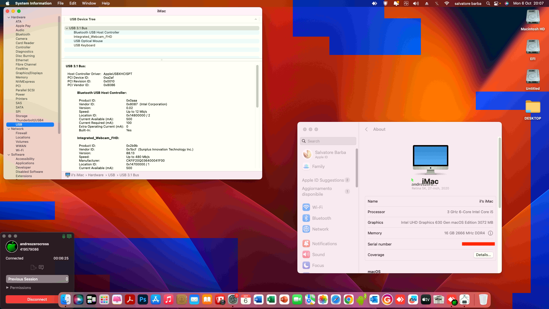Image resolution: width=549 pixels, height=309 pixels.
Task: Open Apple ID Suggestions in System Settings
Action: (x=326, y=180)
